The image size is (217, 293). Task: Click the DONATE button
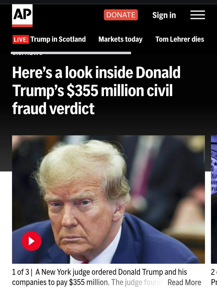point(121,15)
